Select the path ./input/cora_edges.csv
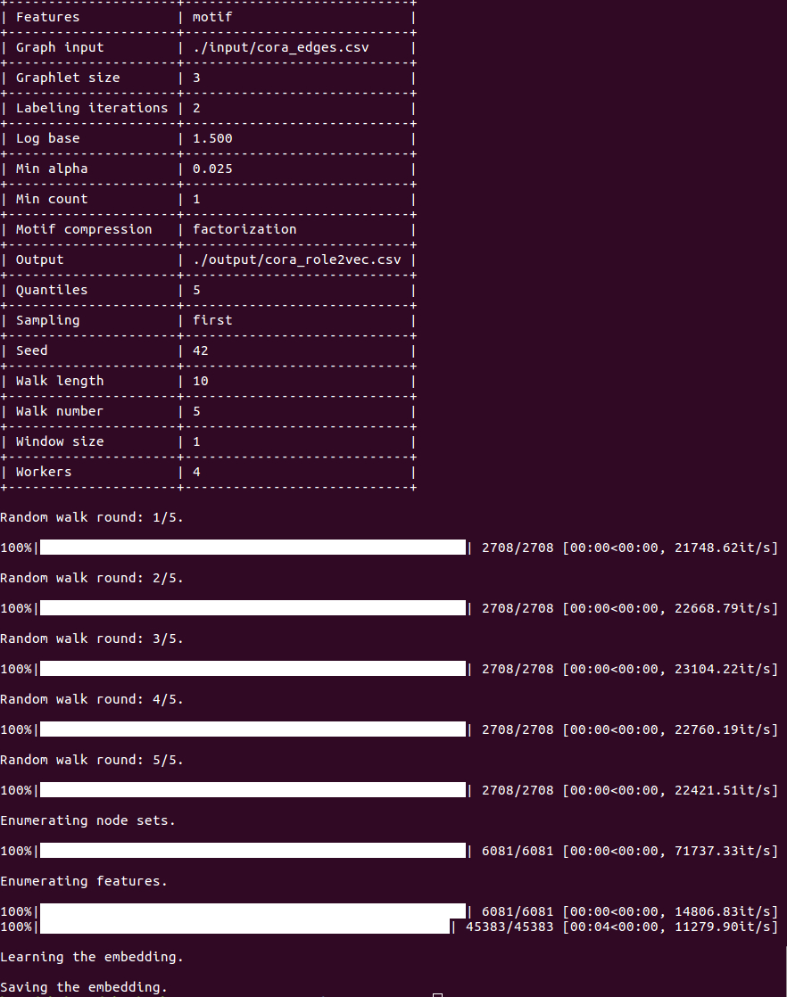The image size is (787, 997). coord(280,47)
